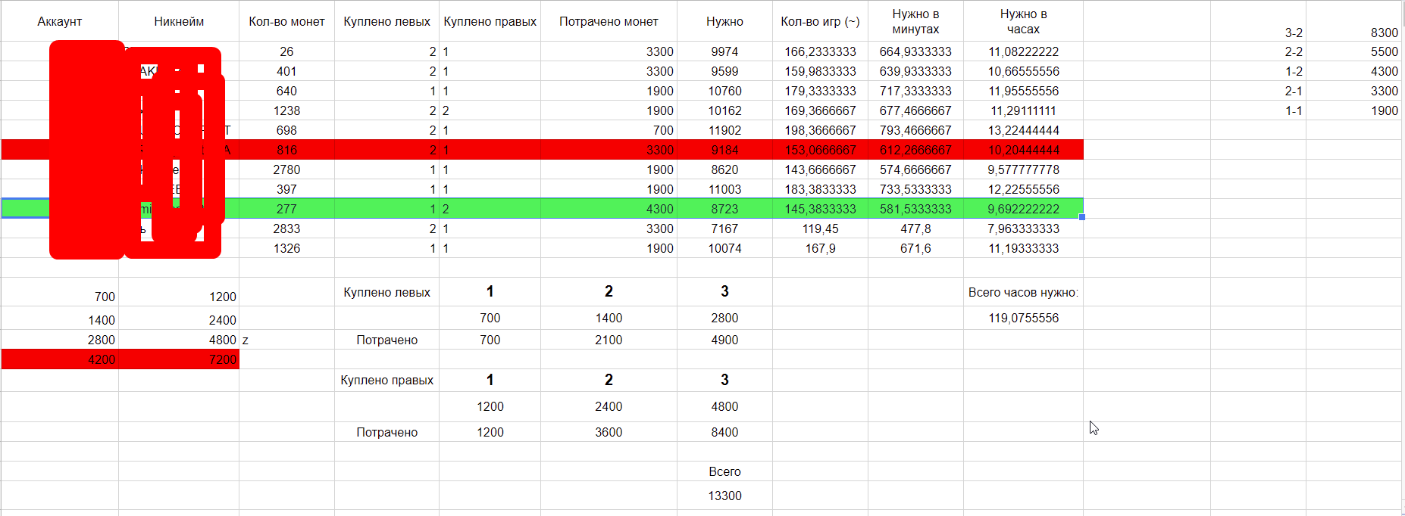Screen dimensions: 1405x516
Task: Select the minutes cell '671,6'
Action: pyautogui.click(x=915, y=248)
